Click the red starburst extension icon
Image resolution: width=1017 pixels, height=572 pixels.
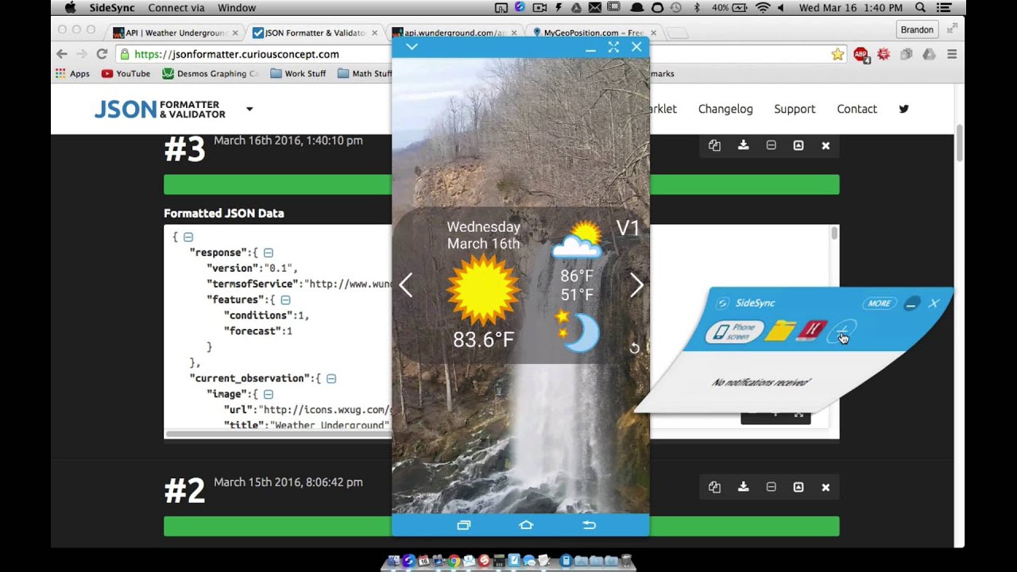[x=884, y=54]
